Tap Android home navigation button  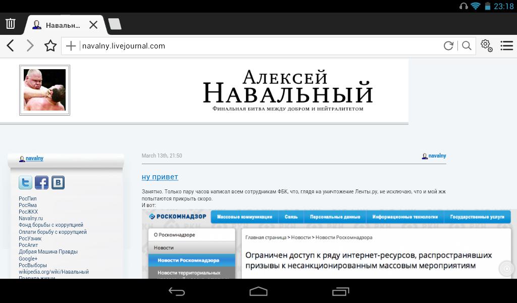point(258,291)
